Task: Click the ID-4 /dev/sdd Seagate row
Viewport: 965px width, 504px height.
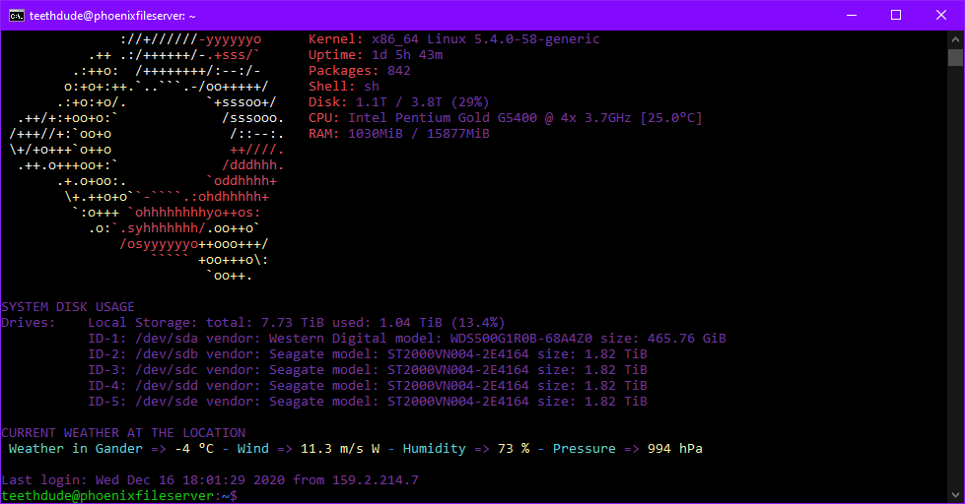Action: click(x=368, y=385)
